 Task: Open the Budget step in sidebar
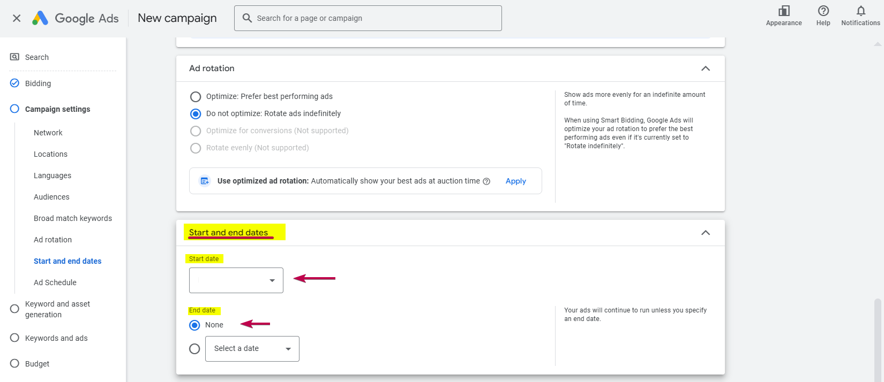(37, 364)
